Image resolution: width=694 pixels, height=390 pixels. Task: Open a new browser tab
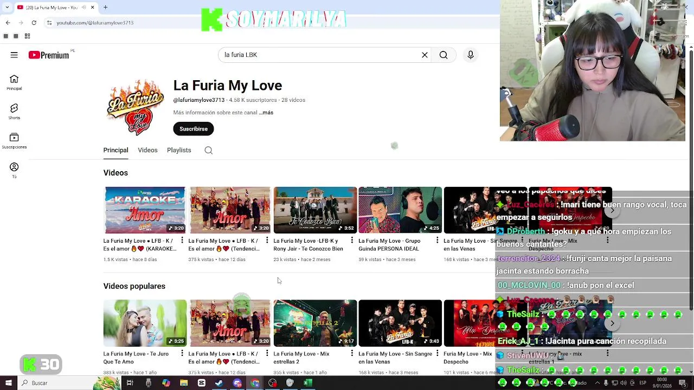(105, 8)
